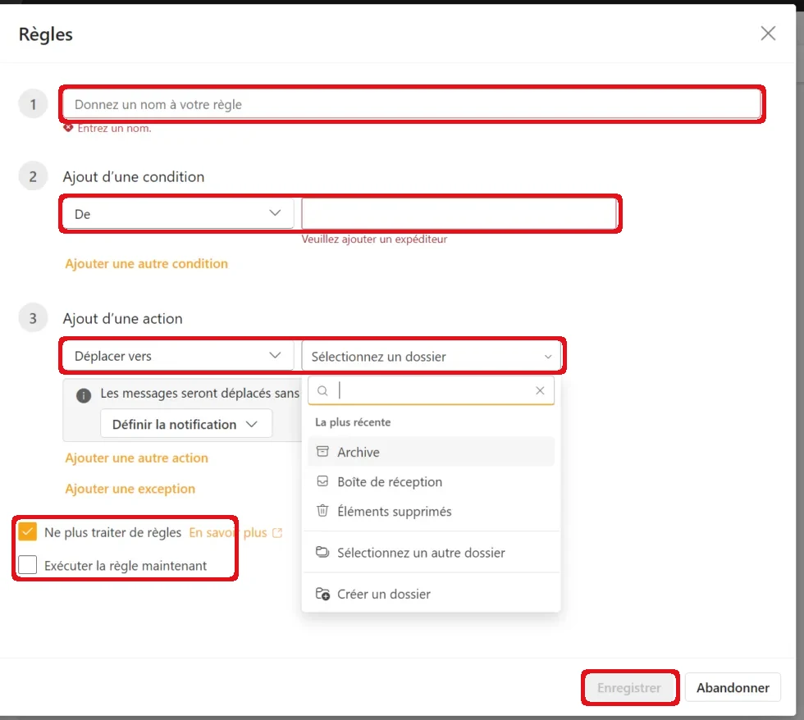Open the 'Déplacer vers' action dropdown

[178, 356]
